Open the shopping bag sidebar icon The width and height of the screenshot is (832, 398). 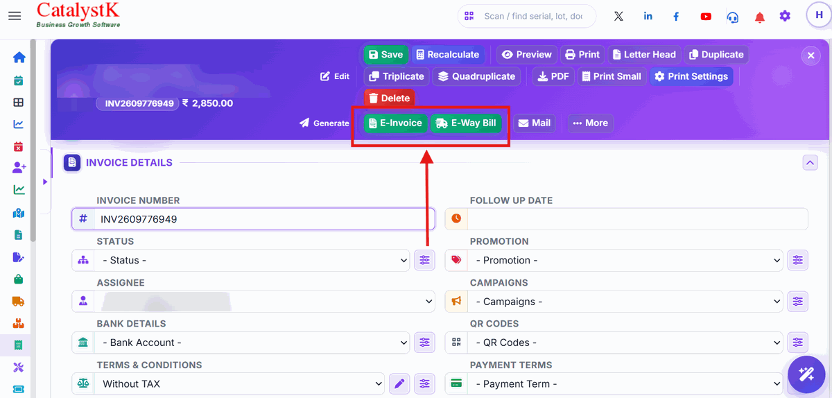click(19, 279)
